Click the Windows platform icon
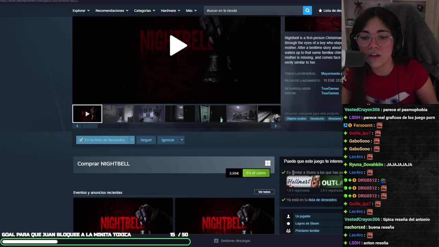The image size is (439, 247). tap(268, 164)
